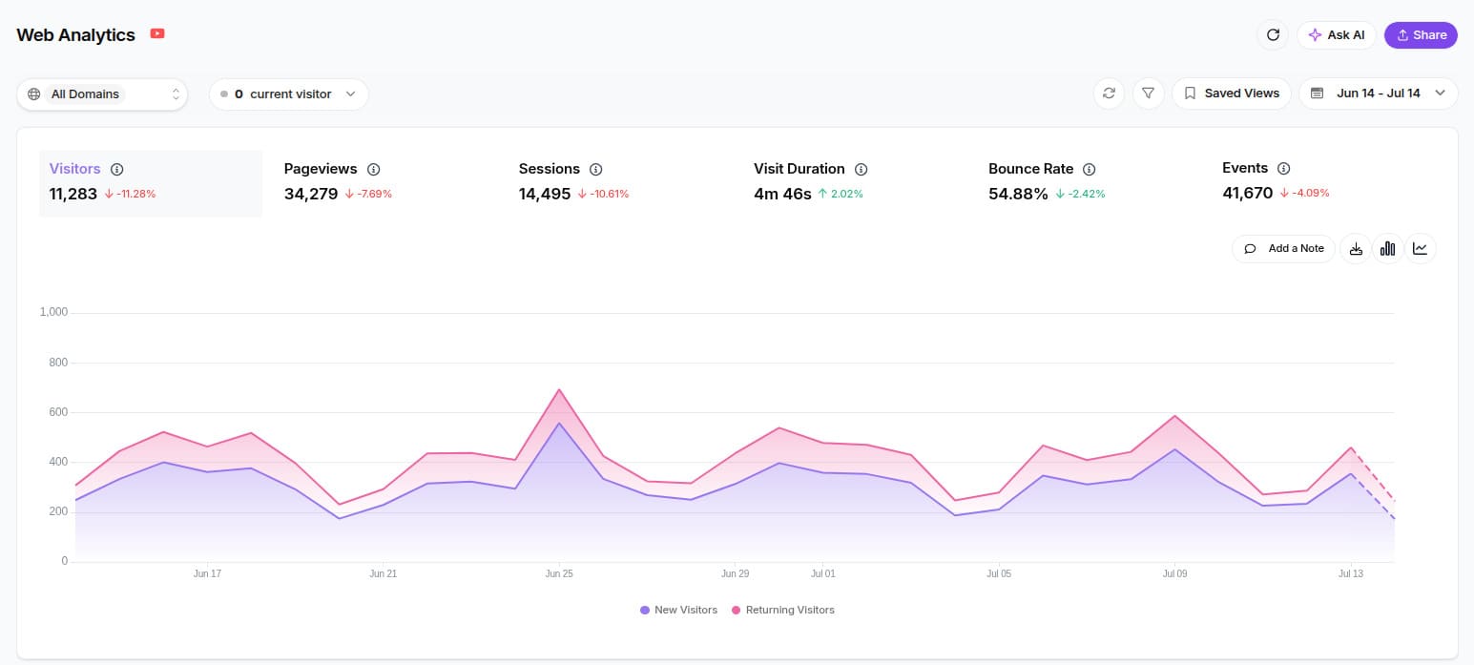Click the info icon next to Sessions
This screenshot has width=1474, height=665.
point(596,169)
